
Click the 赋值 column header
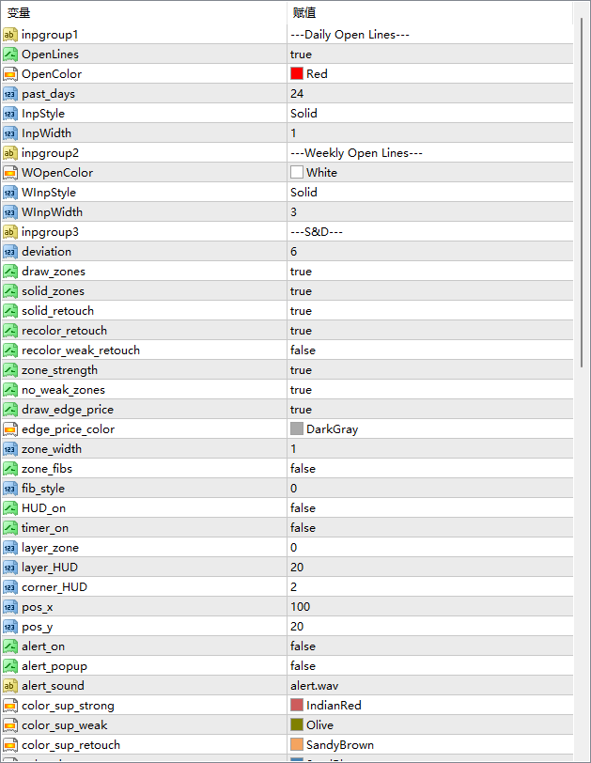coord(430,12)
